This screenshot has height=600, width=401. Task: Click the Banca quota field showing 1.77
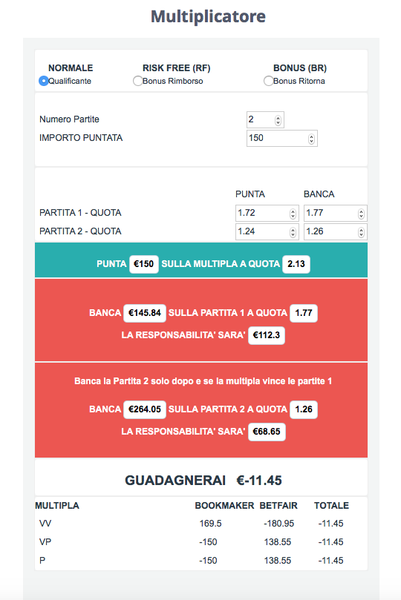[x=335, y=213]
